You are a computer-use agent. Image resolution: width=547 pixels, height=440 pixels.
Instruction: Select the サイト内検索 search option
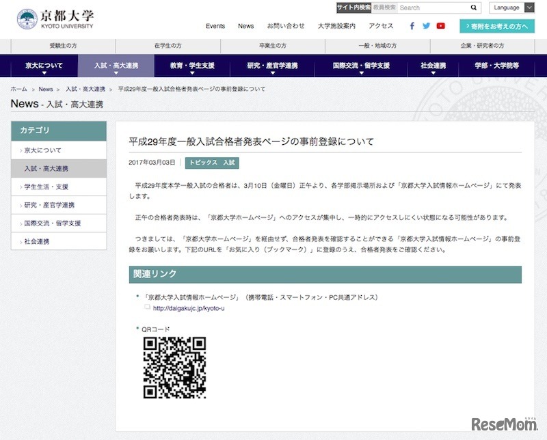click(353, 8)
